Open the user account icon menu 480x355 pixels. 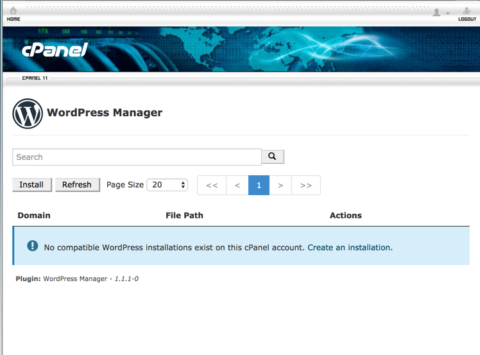tap(436, 12)
